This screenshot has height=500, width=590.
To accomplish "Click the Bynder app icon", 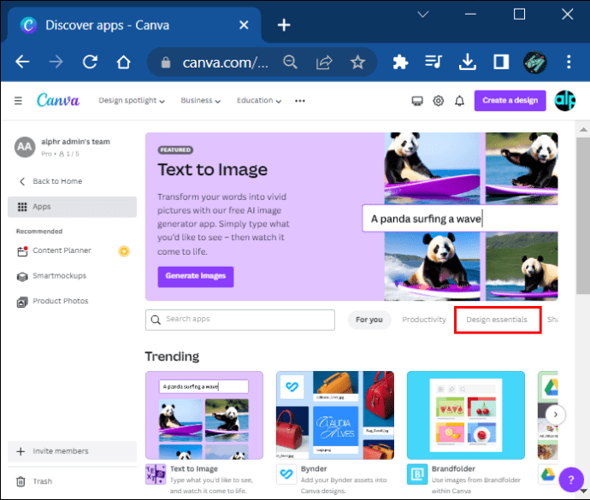I will tap(286, 474).
